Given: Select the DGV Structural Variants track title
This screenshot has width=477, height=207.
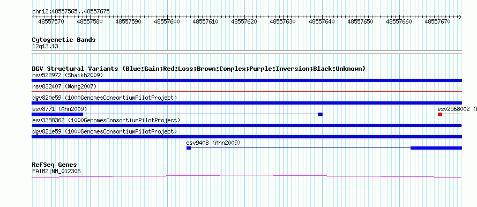Looking at the screenshot, I should (x=198, y=69).
